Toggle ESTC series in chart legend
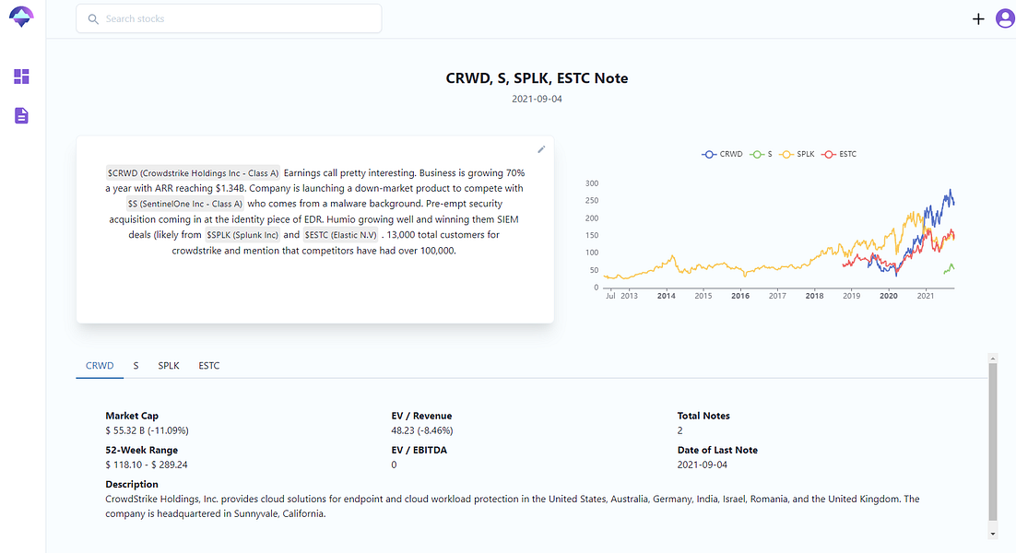 click(x=838, y=154)
